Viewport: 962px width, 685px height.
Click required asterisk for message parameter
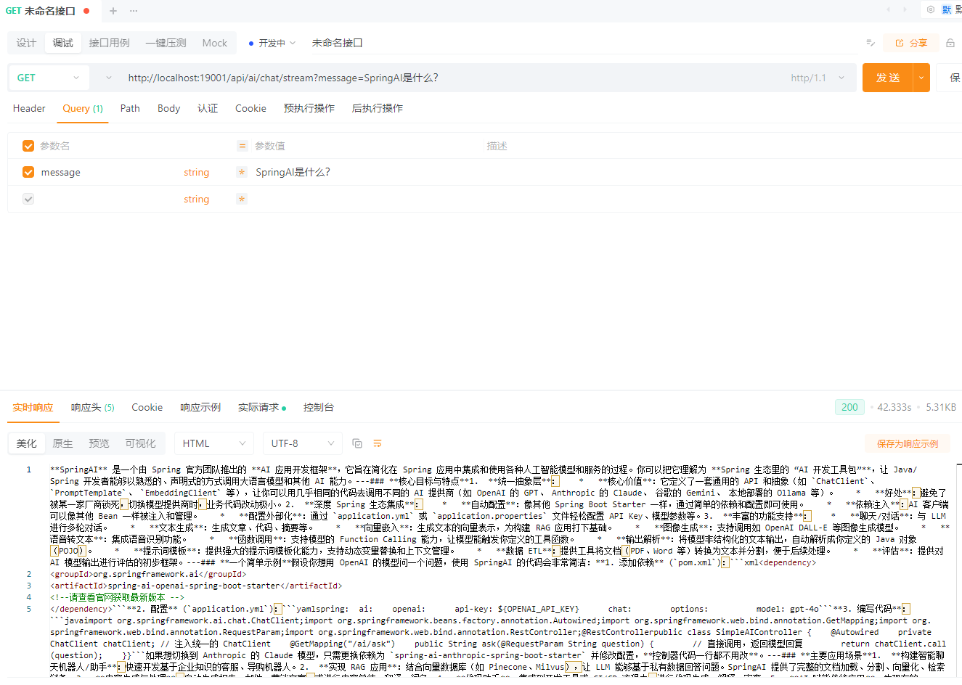pos(242,172)
